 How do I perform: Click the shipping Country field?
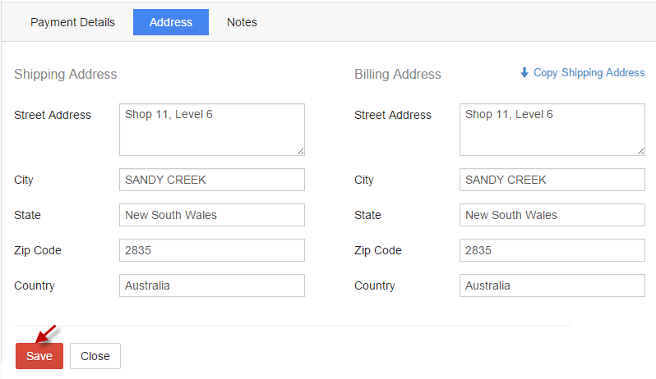coord(212,285)
